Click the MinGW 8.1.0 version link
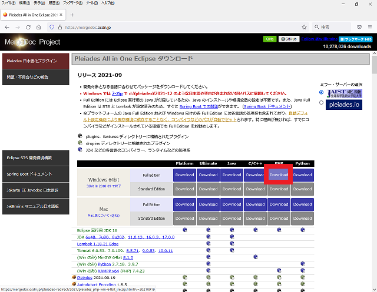 pos(128,257)
